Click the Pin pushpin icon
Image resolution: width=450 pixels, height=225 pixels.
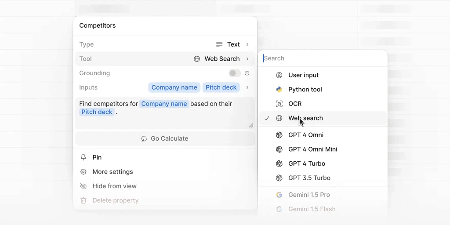coord(83,157)
